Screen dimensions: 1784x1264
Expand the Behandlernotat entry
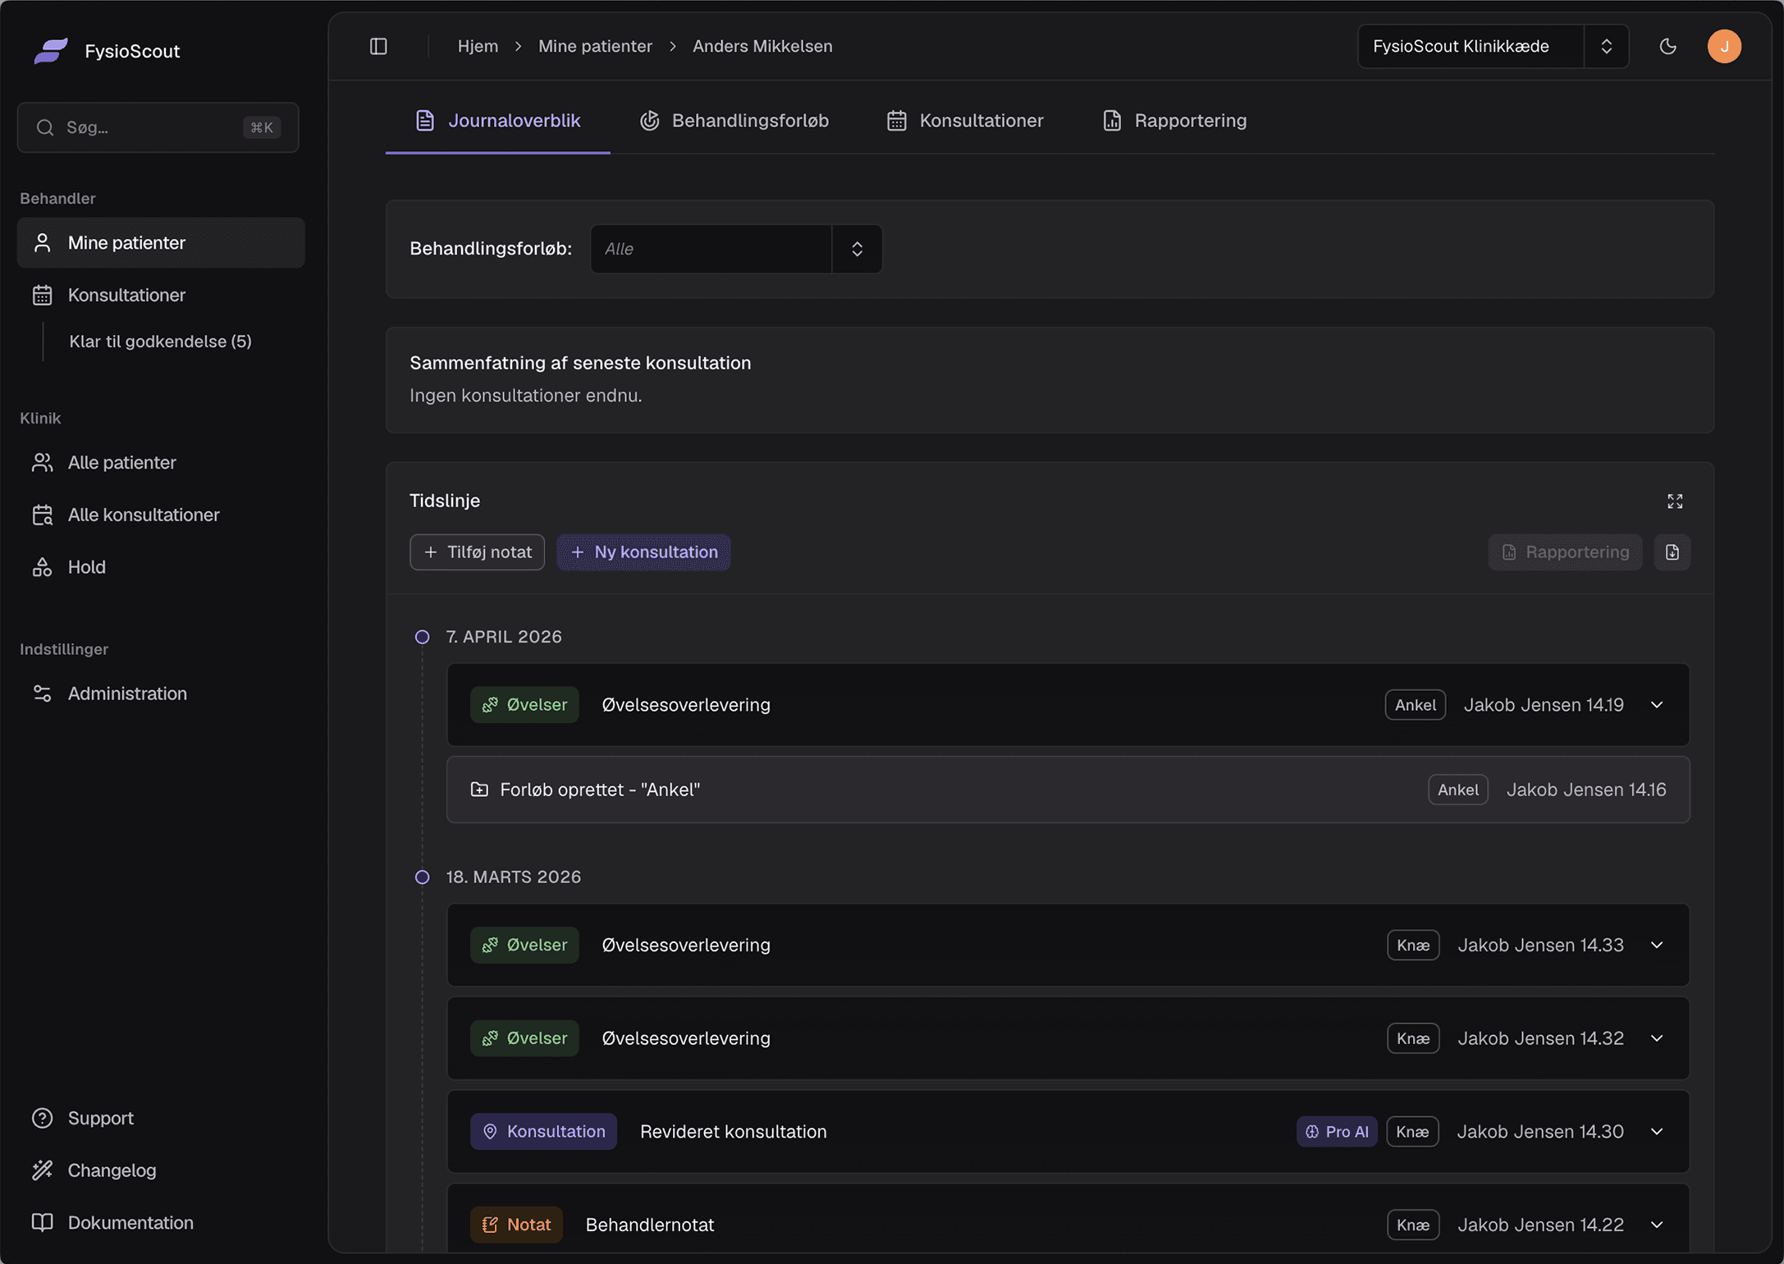tap(1657, 1225)
